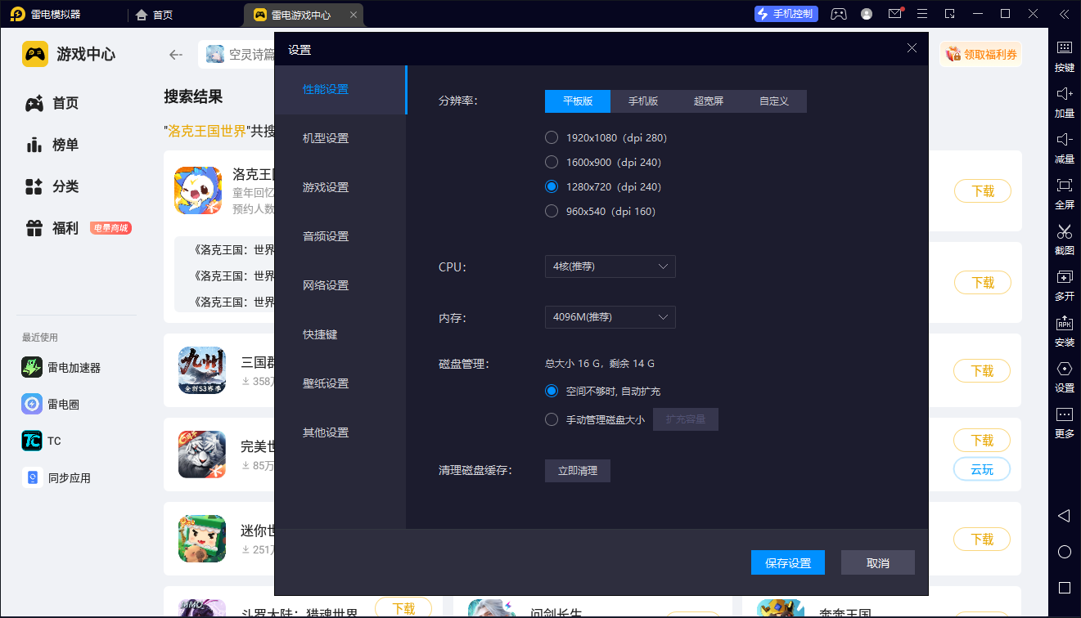Tap the Android home circle button
Screen dimensions: 1081x618
pyautogui.click(x=1064, y=552)
